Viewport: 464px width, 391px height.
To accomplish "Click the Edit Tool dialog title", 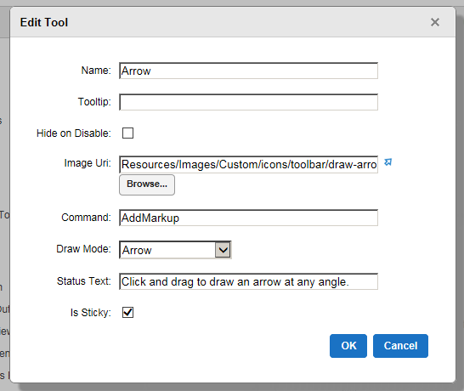I will click(44, 22).
